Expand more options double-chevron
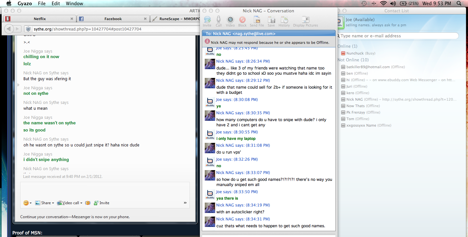 (185, 203)
